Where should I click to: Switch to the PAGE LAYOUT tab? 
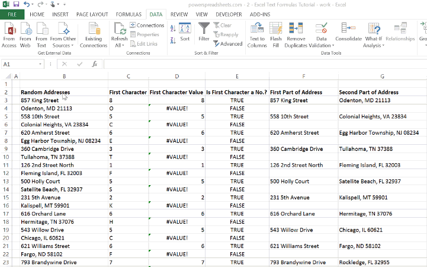(92, 14)
